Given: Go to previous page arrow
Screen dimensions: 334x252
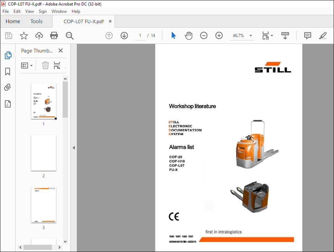Looking at the screenshot, I should 109,36.
